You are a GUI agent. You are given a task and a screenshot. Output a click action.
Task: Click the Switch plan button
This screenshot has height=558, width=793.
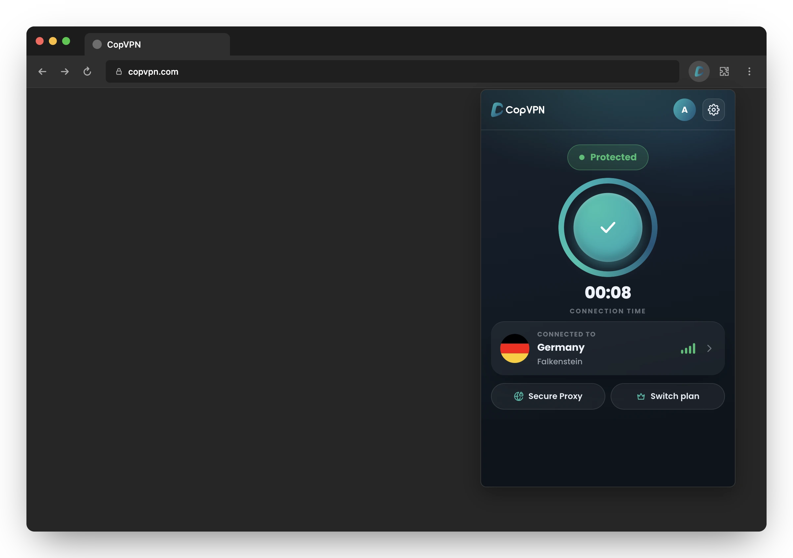pos(667,396)
